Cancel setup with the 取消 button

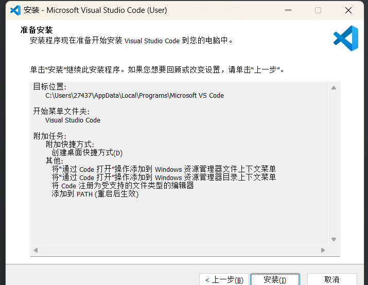click(332, 280)
